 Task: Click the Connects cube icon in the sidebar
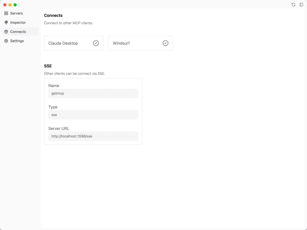pyautogui.click(x=6, y=32)
